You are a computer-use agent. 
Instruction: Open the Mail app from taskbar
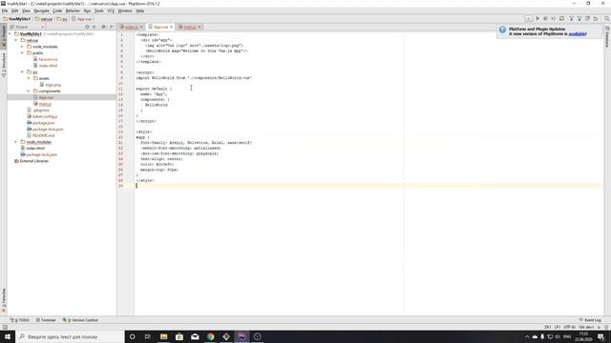[195, 336]
